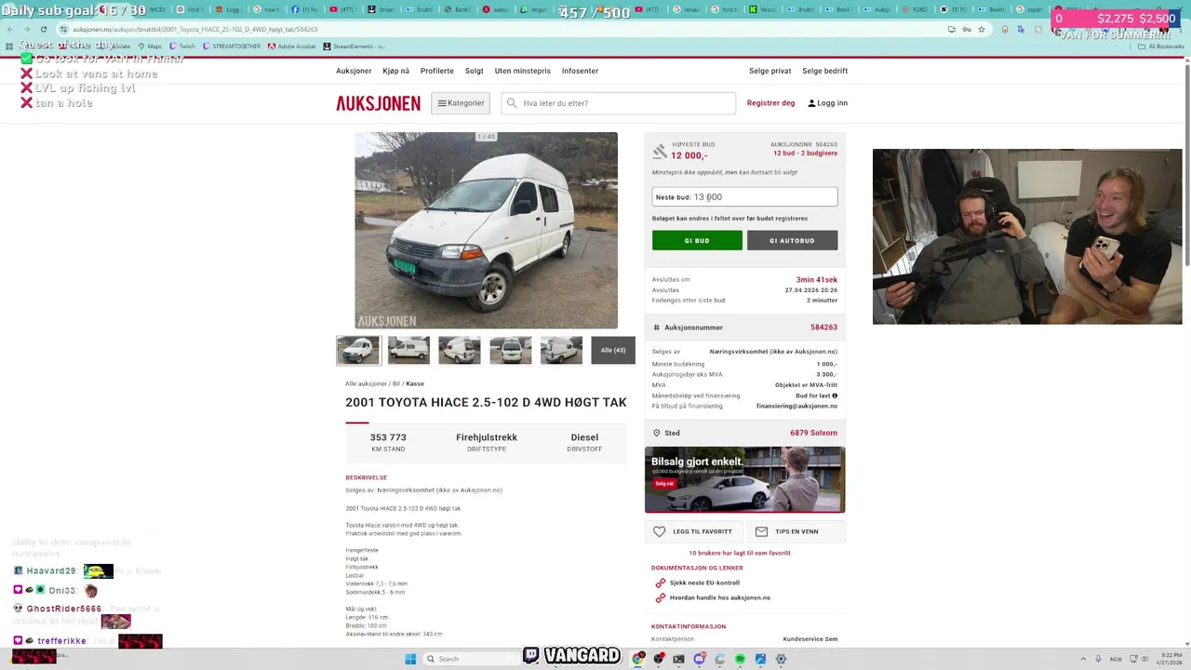Click the heart icon for Legg til favoritt
This screenshot has height=670, width=1191.
(x=660, y=531)
